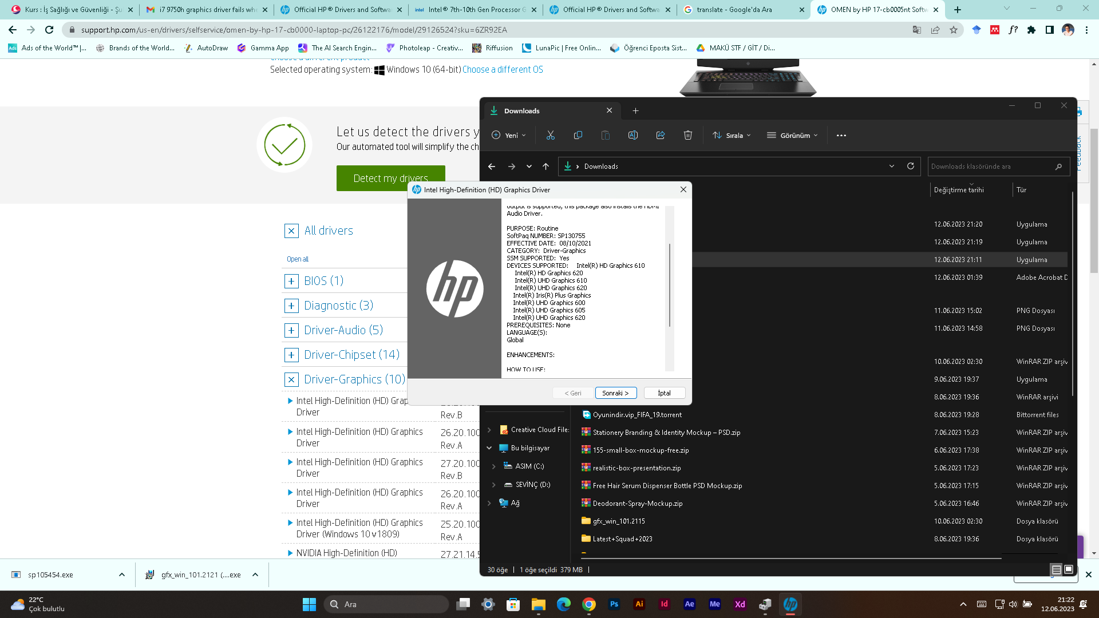Viewport: 1099px width, 618px height.
Task: Switch to the translate Google browser tab
Action: [734, 10]
